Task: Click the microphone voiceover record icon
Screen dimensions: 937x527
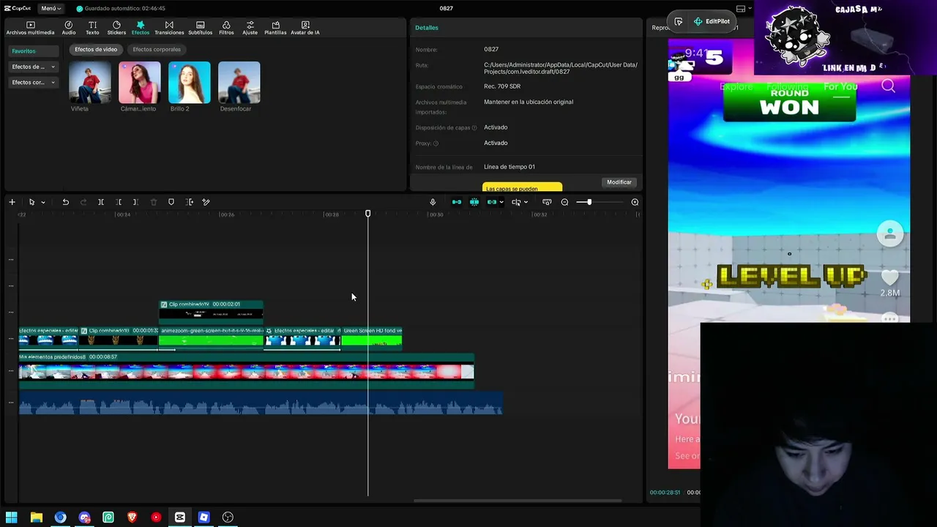Action: point(433,202)
